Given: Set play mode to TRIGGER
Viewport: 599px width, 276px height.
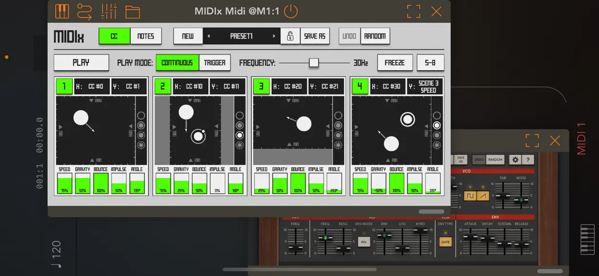Looking at the screenshot, I should (215, 63).
